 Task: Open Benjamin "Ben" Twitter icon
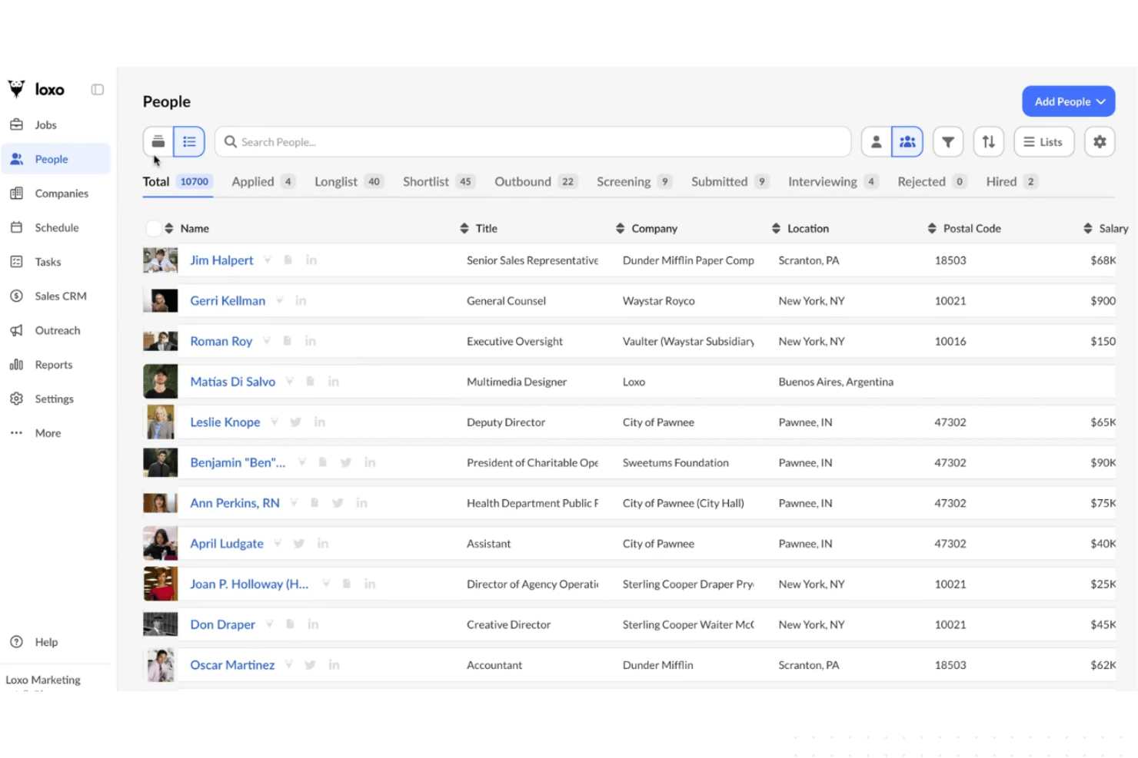(346, 462)
